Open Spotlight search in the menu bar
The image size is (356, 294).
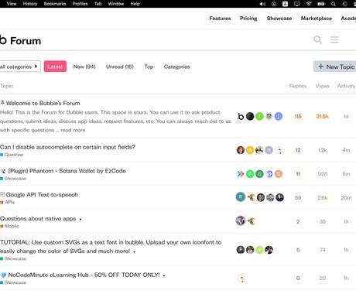tap(334, 4)
